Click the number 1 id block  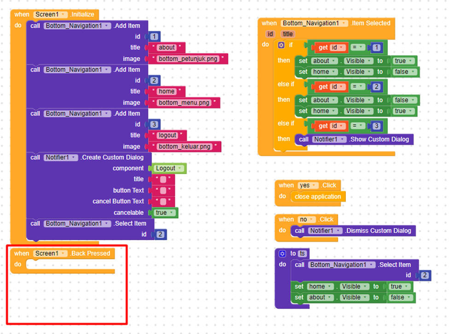153,36
